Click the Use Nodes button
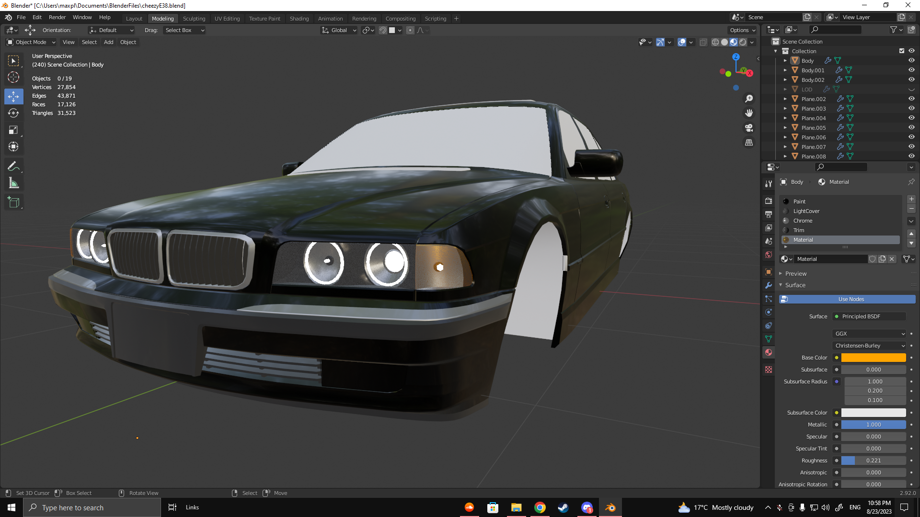 [x=851, y=299]
